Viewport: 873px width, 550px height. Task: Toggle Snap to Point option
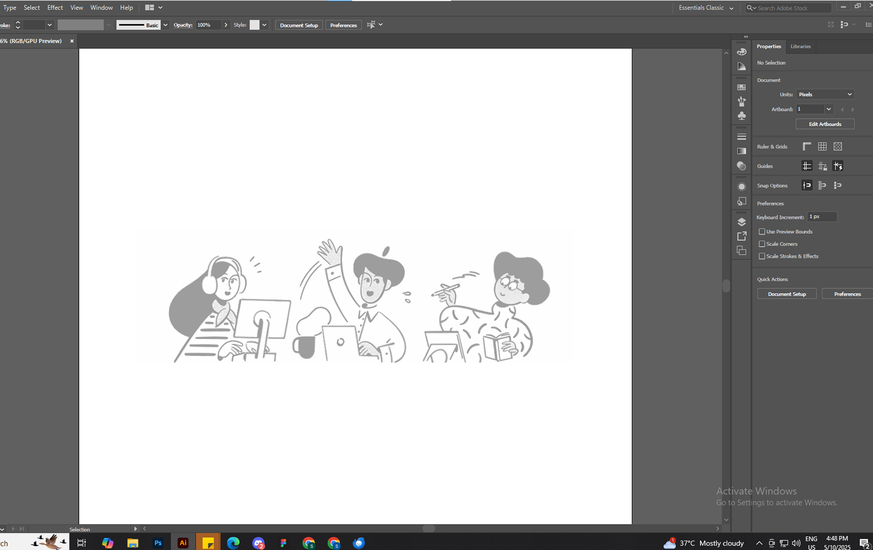[807, 185]
